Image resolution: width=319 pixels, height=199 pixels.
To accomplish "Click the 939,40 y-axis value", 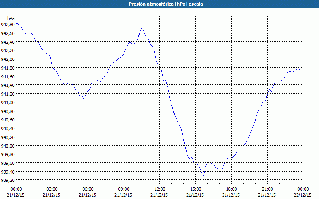I will (8, 172).
